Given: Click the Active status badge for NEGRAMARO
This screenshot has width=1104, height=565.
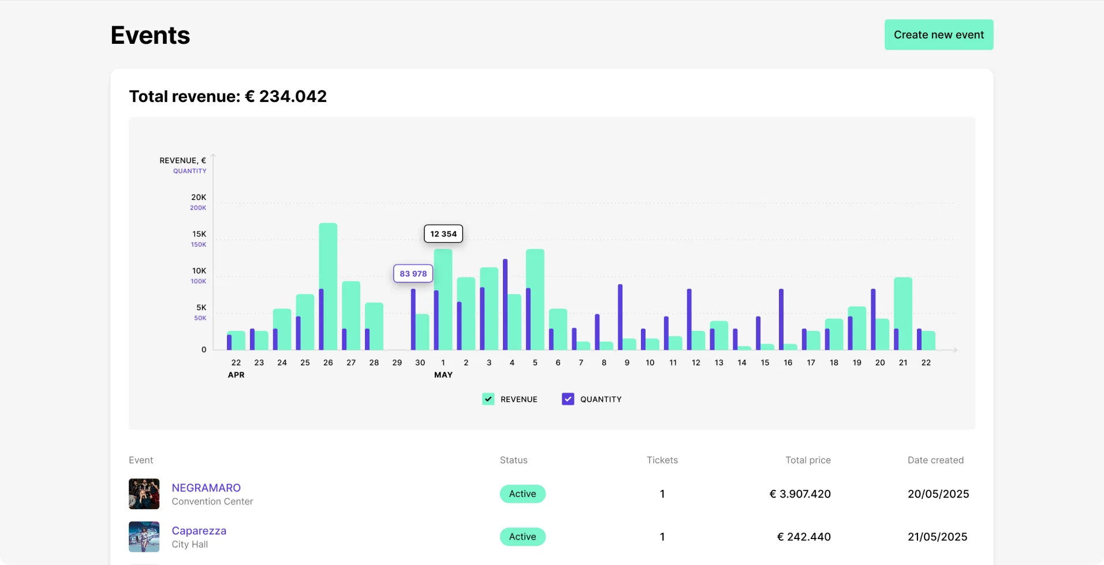Looking at the screenshot, I should coord(523,494).
